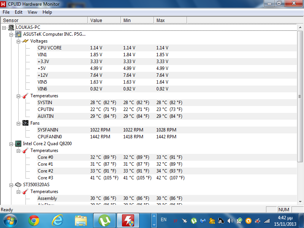This screenshot has height=228, width=304.
Task: Select the Core #0 temperature row
Action: click(x=167, y=157)
